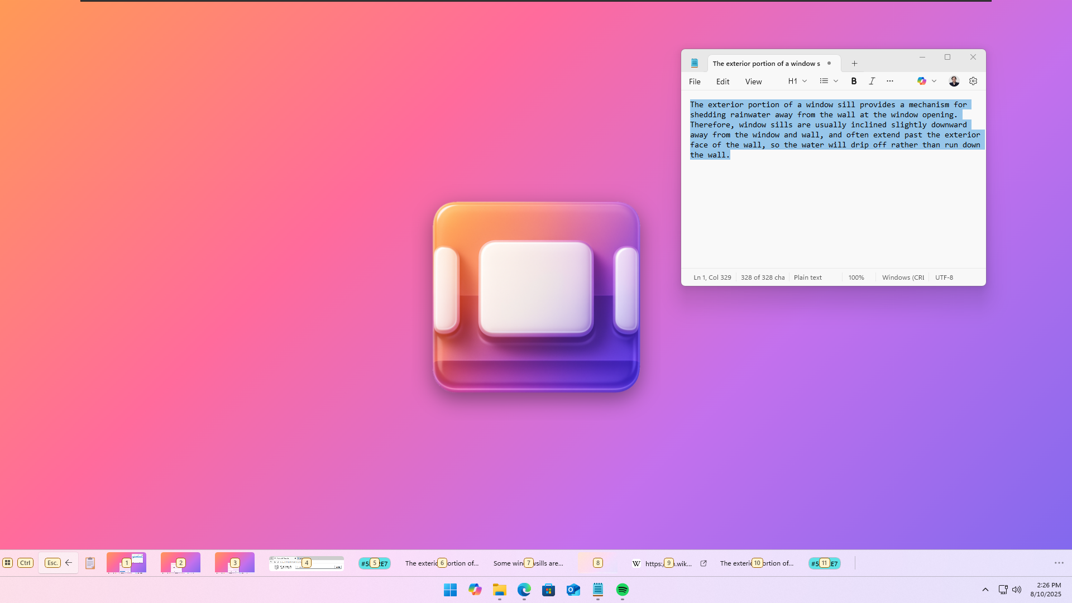1072x603 pixels.
Task: Expand the Copilot options chevron
Action: coord(935,81)
